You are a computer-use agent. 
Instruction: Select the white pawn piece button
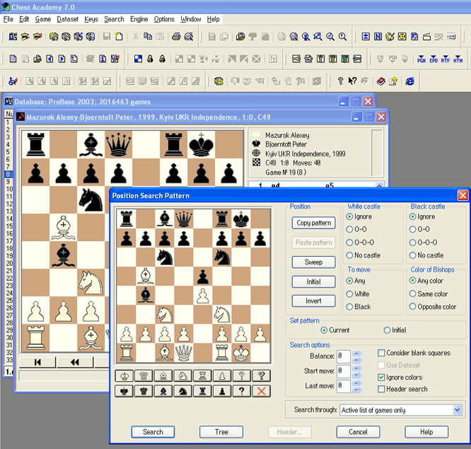(x=222, y=375)
